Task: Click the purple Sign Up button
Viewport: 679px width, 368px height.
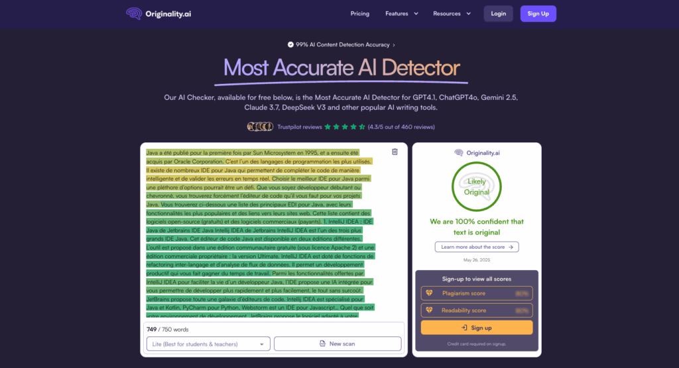Action: point(538,13)
